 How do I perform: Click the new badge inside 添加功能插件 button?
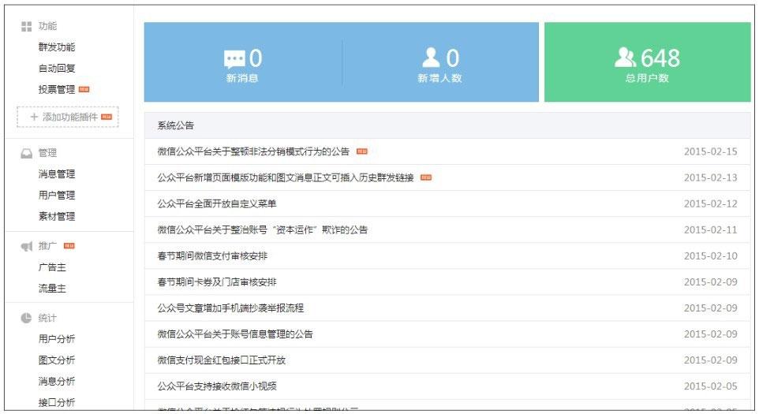tap(107, 117)
